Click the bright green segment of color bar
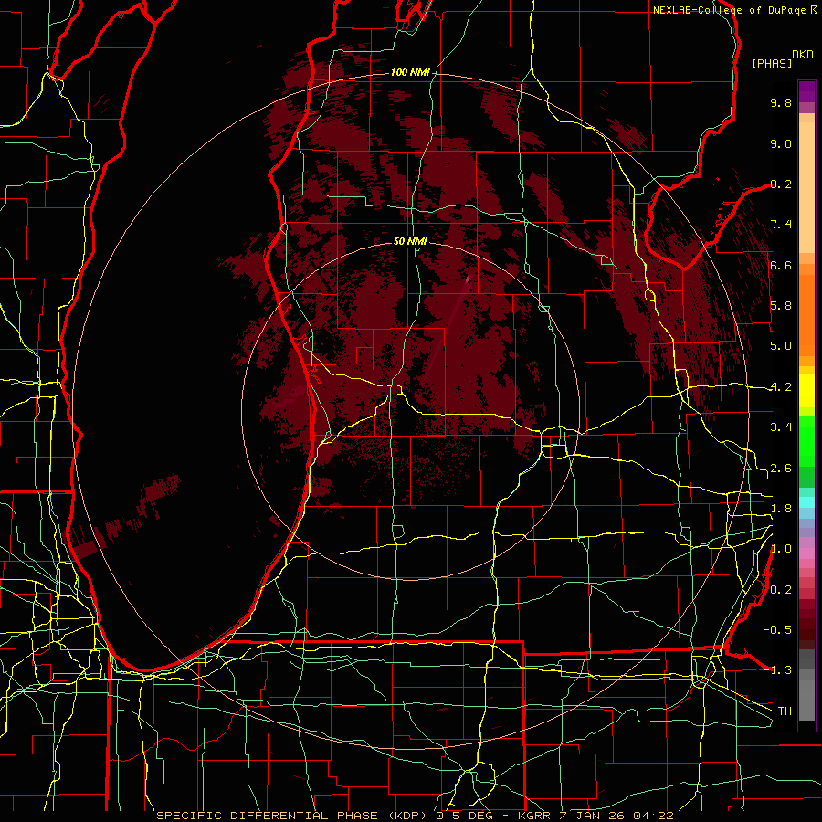822x822 pixels. [806, 440]
